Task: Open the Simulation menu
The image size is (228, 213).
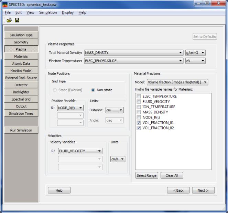Action: pyautogui.click(x=48, y=12)
